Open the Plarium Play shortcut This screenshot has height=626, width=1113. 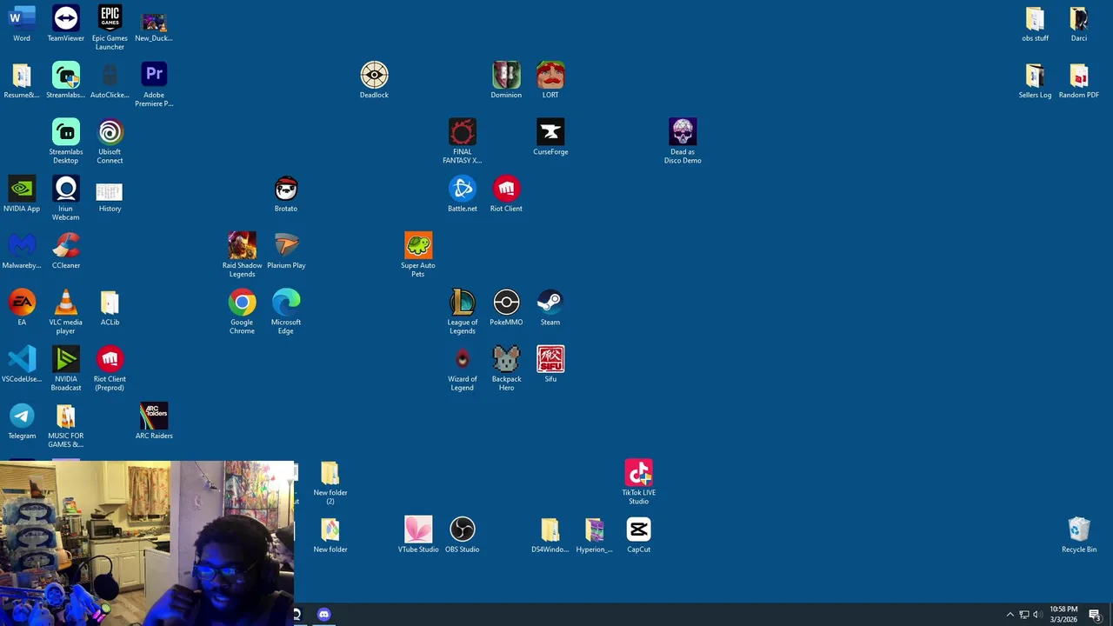[x=286, y=246]
